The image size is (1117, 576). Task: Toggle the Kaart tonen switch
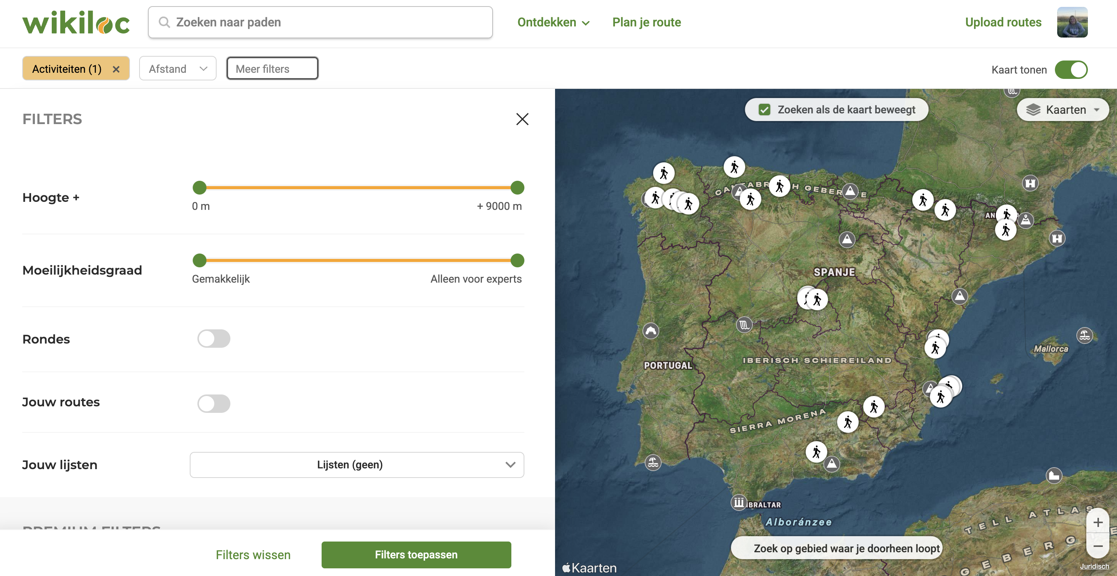(x=1071, y=70)
